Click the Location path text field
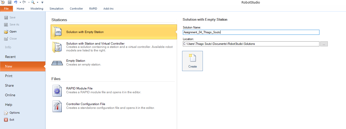 click(x=251, y=44)
